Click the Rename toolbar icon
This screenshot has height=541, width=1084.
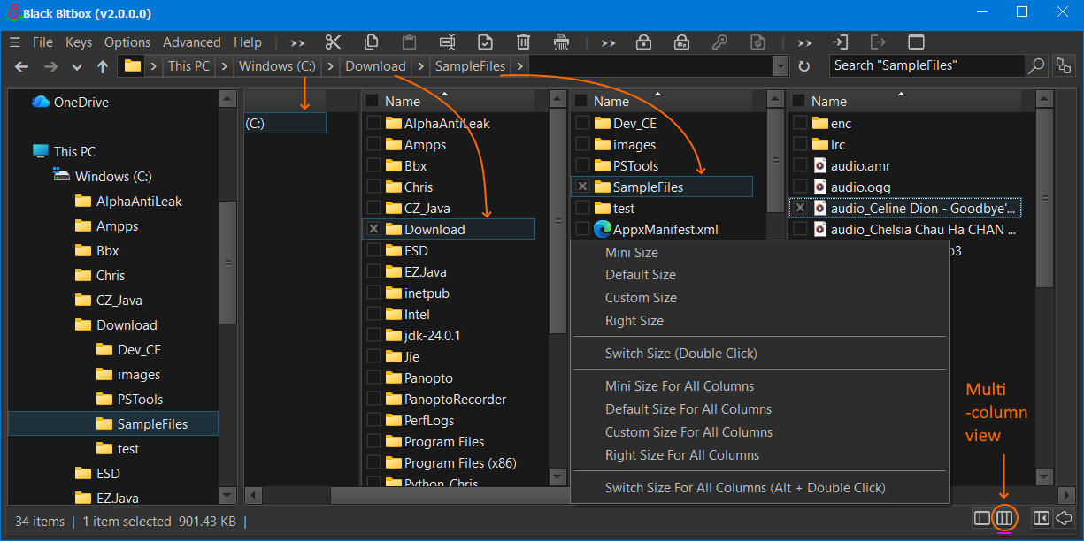(448, 42)
